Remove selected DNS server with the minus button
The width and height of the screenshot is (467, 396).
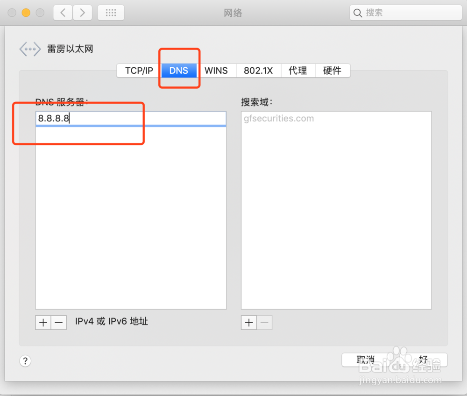[58, 322]
